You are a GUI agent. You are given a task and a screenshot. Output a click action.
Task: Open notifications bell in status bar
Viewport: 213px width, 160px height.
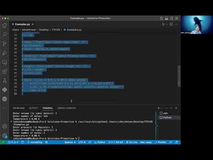pyautogui.click(x=176, y=142)
